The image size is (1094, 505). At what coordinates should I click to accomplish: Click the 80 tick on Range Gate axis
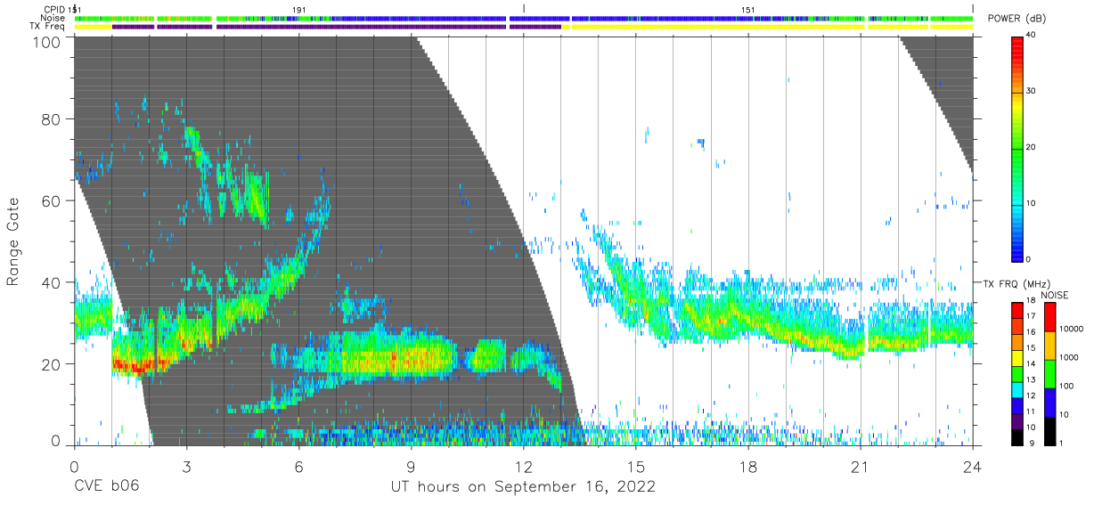pos(51,119)
